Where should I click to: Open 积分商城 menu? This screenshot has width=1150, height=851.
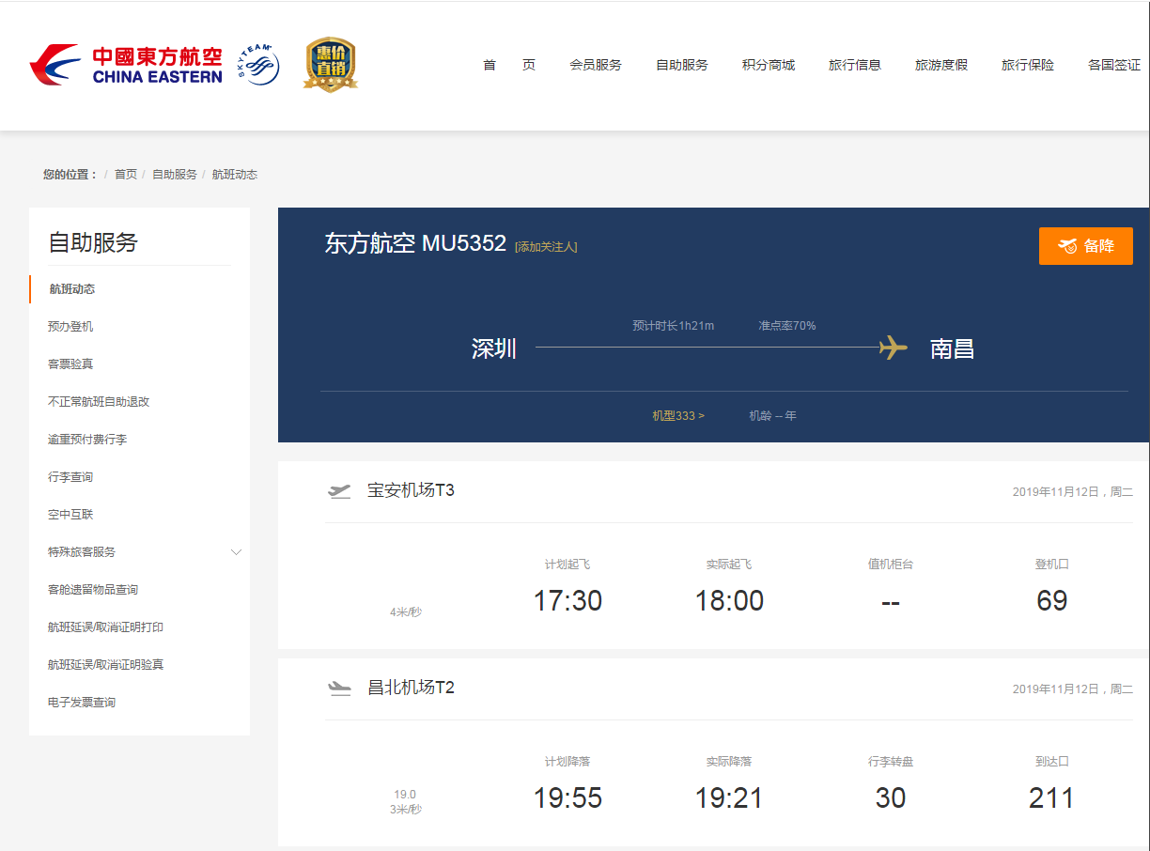click(769, 65)
